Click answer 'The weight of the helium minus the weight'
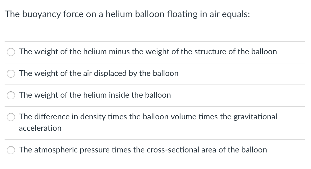 (x=148, y=52)
